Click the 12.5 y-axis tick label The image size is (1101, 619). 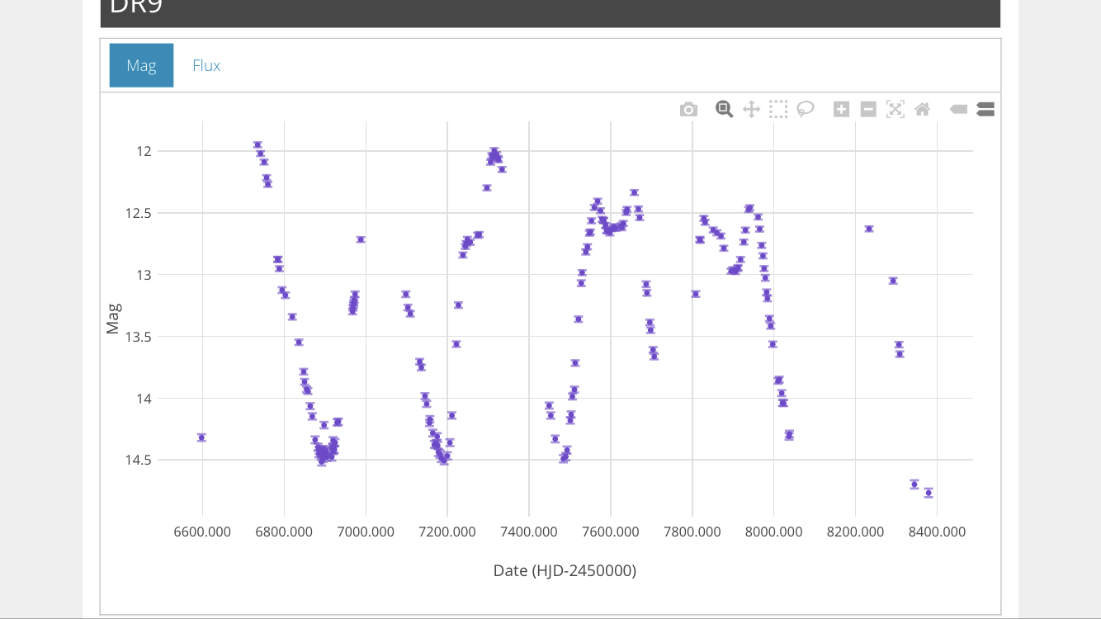[x=139, y=213]
